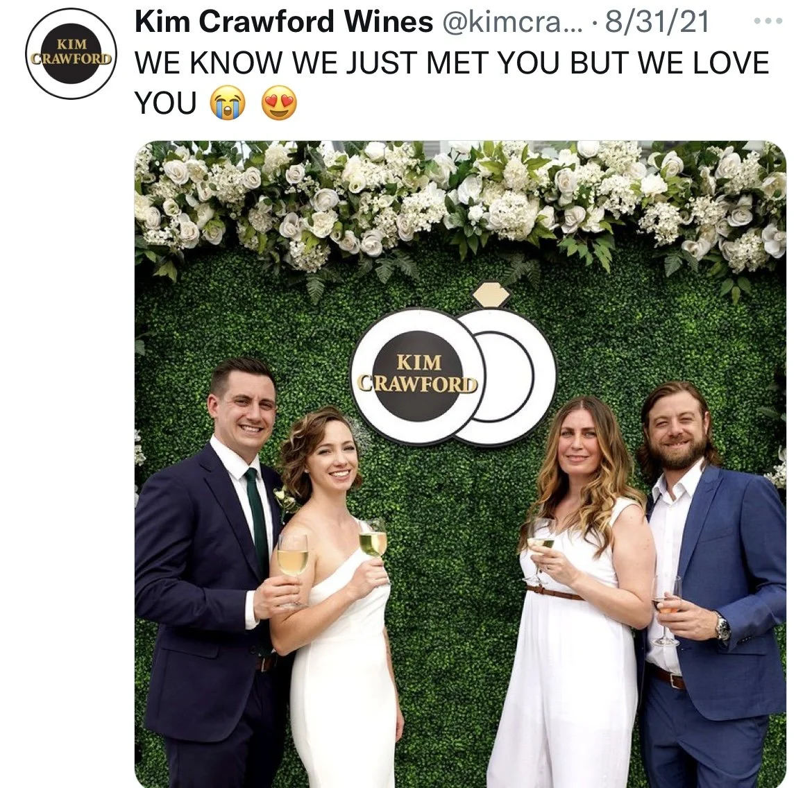Click the rosé glass held by bearded man
This screenshot has width=812, height=788.
666,611
